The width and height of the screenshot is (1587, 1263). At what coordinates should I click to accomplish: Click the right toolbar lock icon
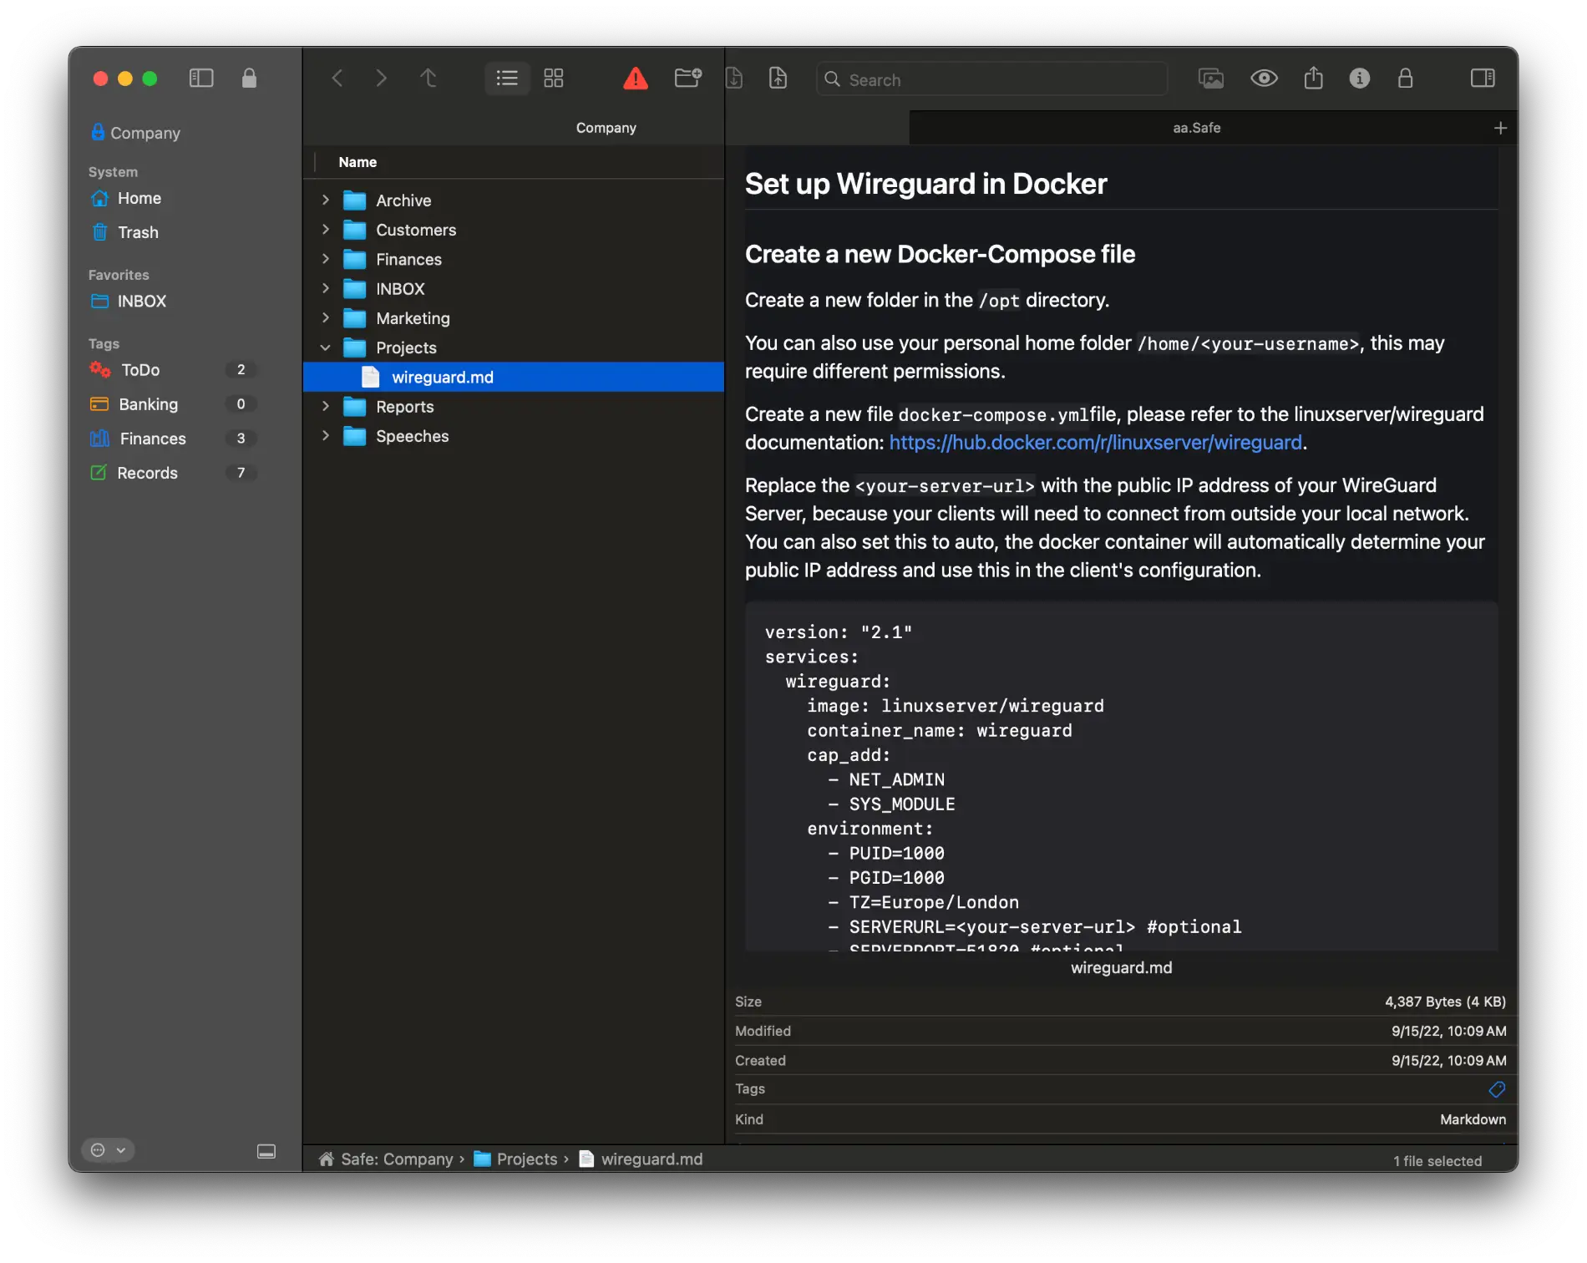(x=1406, y=79)
